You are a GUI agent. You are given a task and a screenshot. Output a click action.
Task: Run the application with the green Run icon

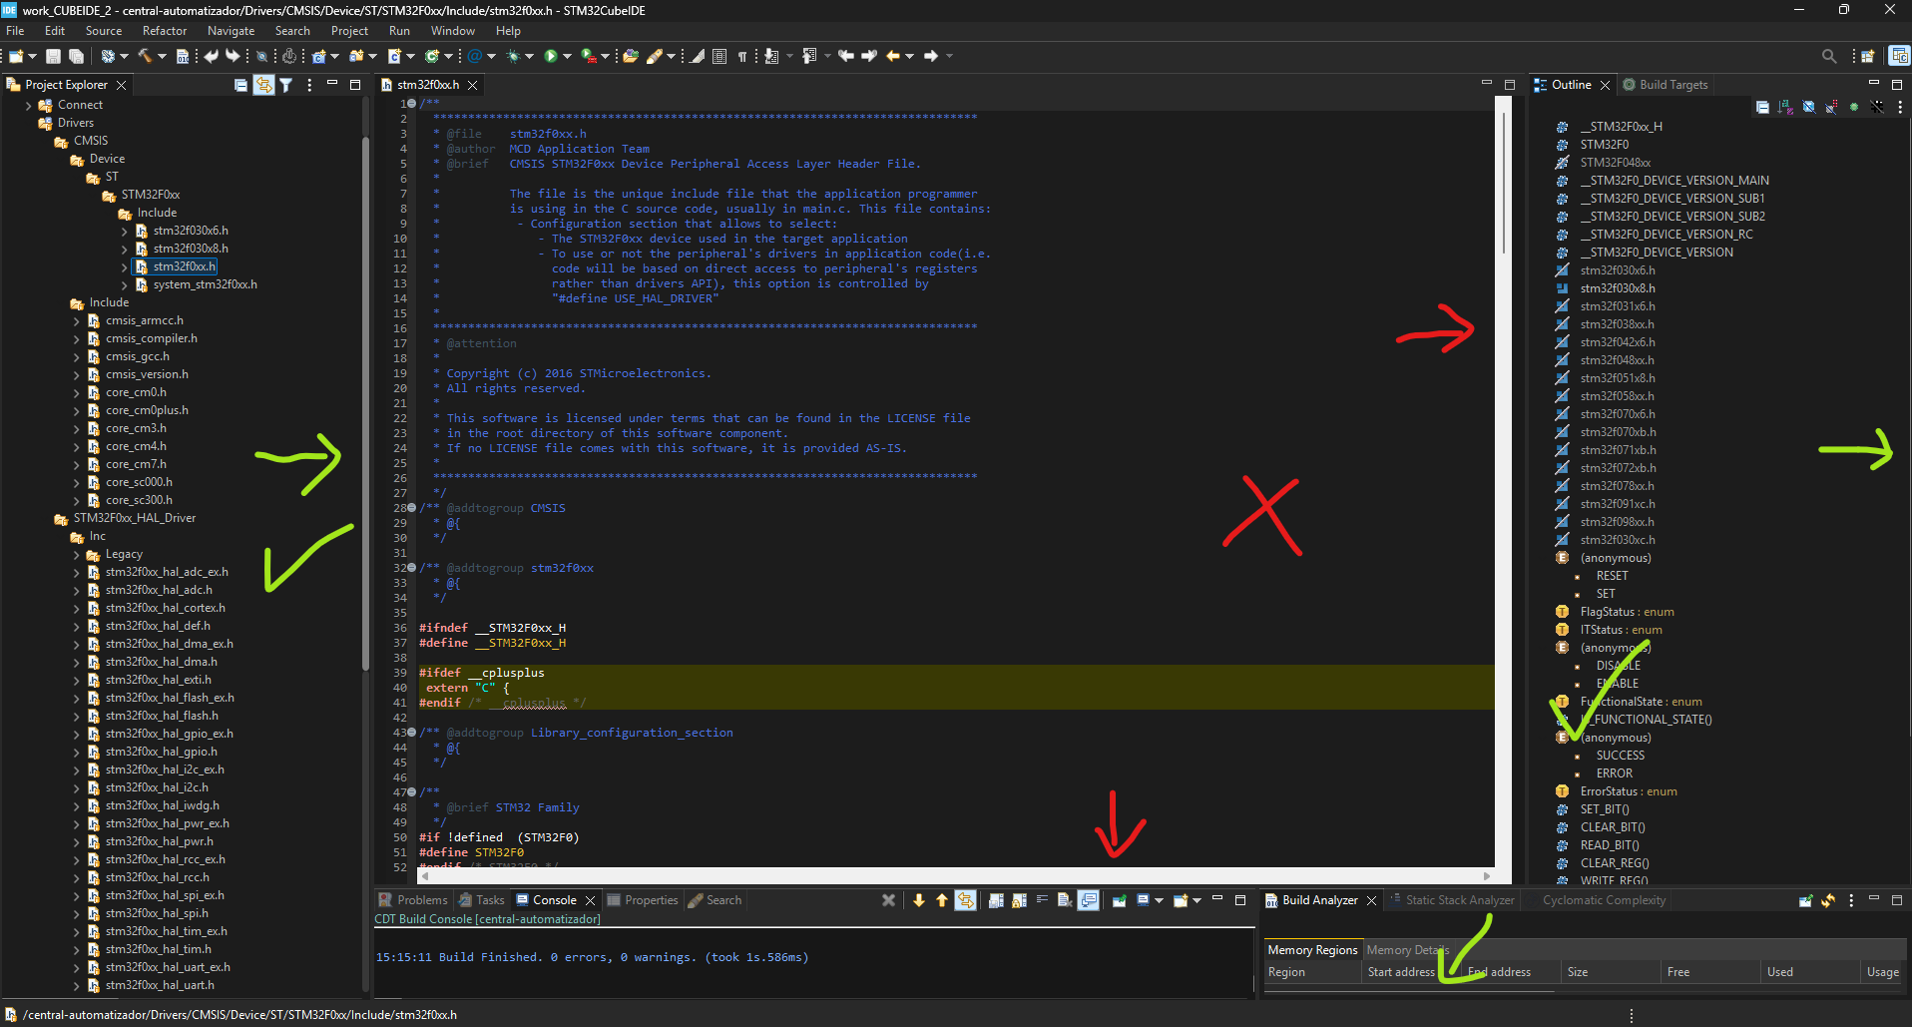coord(552,57)
